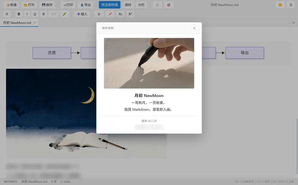Open a file with the 打开 button

point(29,5)
